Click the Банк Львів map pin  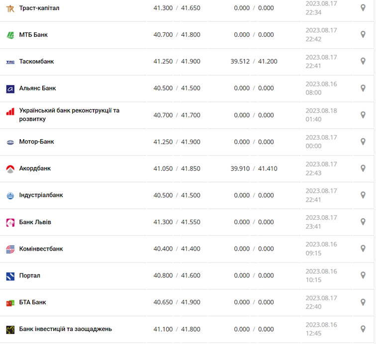pyautogui.click(x=363, y=222)
